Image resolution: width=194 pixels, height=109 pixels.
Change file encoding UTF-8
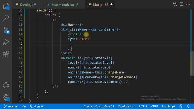click(143, 106)
